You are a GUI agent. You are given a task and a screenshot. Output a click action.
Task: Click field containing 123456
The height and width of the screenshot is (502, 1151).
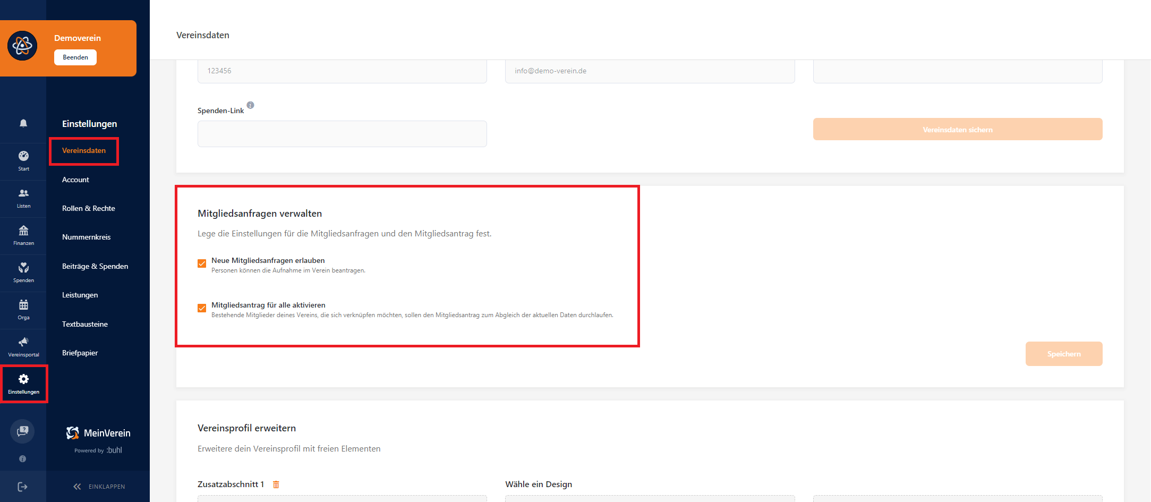pyautogui.click(x=342, y=71)
